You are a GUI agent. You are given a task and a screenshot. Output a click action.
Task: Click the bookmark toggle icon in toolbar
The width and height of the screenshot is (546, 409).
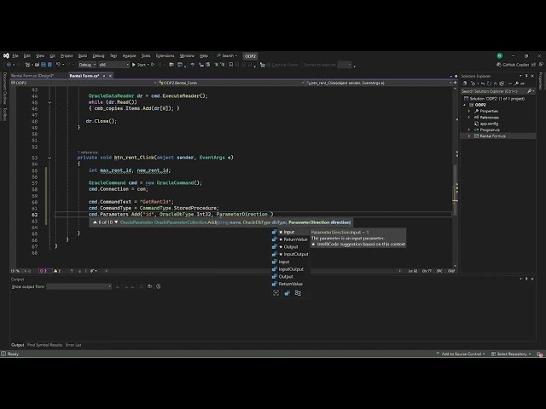[231, 65]
